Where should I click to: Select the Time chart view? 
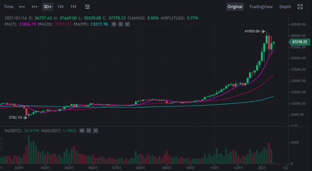[9, 7]
